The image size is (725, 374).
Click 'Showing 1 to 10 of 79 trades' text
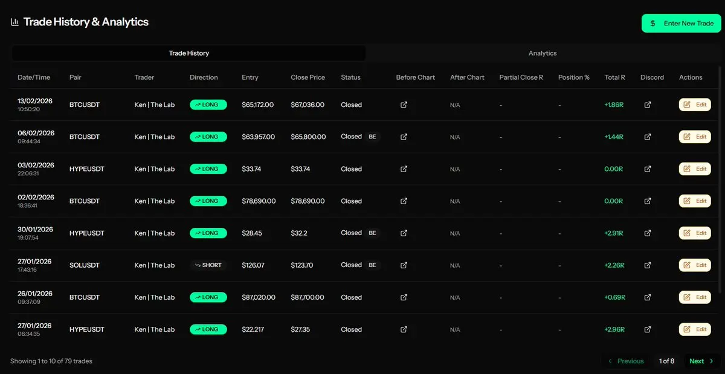pyautogui.click(x=51, y=361)
